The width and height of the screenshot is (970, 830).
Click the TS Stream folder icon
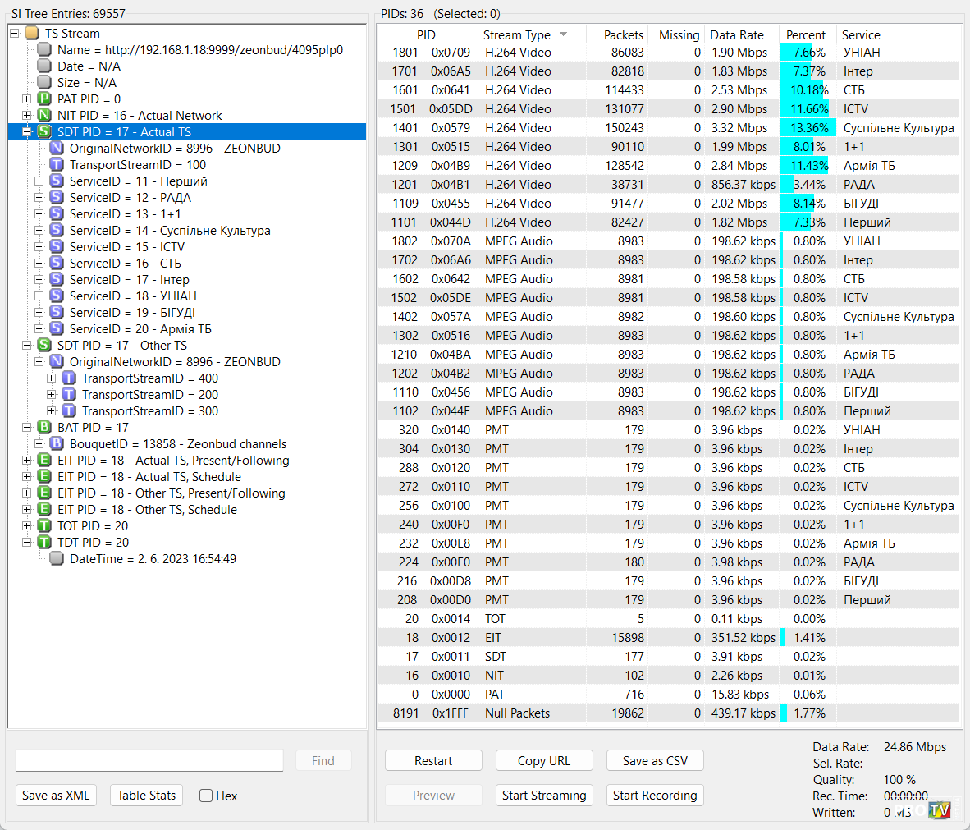pos(32,33)
